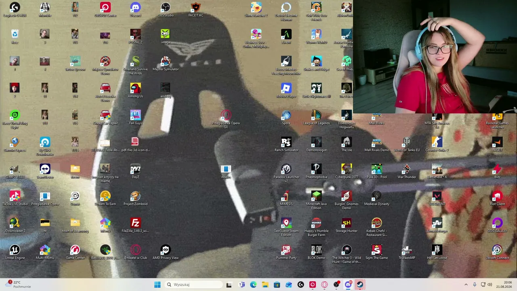Select the Project Zomboid desktop icon
The width and height of the screenshot is (517, 291).
tap(135, 198)
